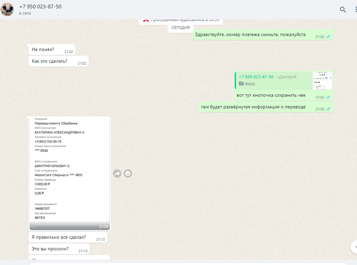The height and width of the screenshot is (265, 357).
Task: Open the contact profile picture
Action: pos(7,9)
